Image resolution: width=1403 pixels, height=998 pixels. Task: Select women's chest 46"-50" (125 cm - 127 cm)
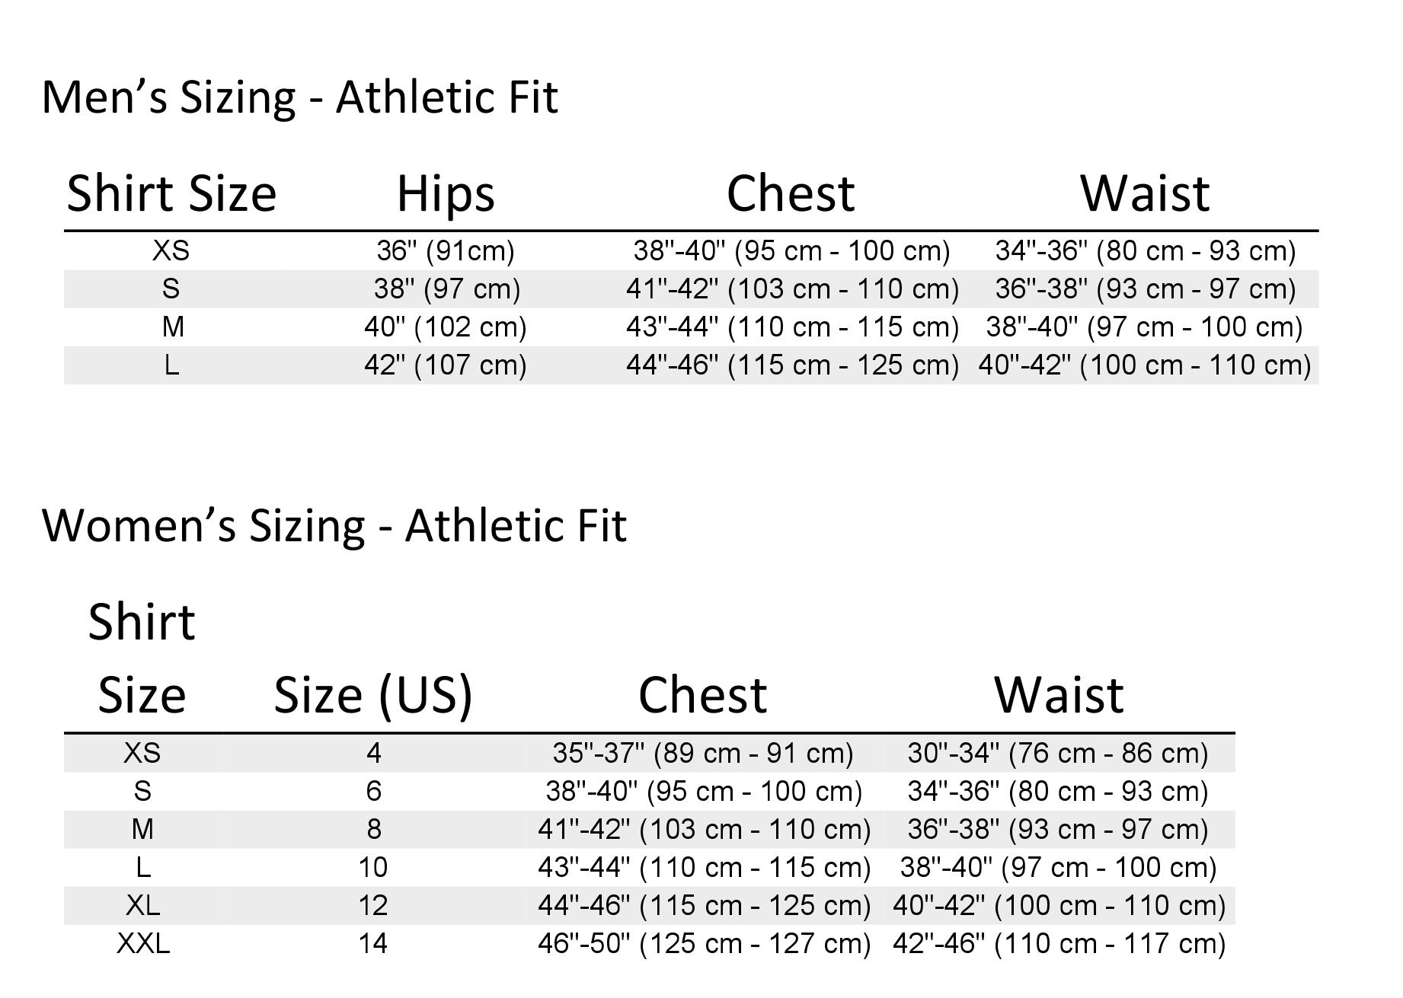click(704, 943)
